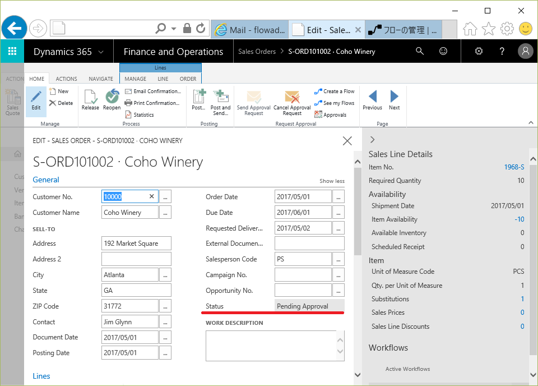Click the Address field 192 Market Square
The image size is (538, 386).
point(136,243)
